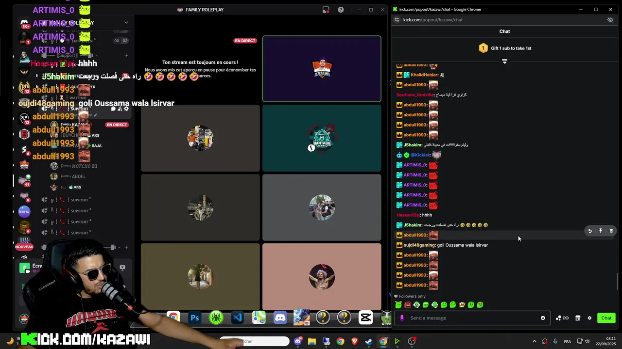Viewport: 622px width, 349px height.
Task: Open the @Kicklet bot username
Action: click(420, 155)
